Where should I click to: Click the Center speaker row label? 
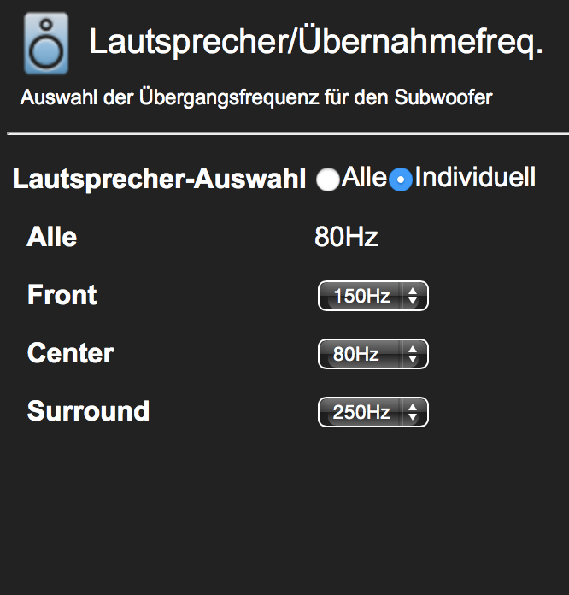71,353
